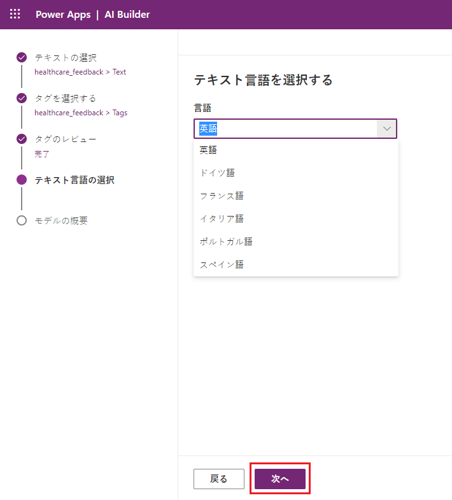Click the 戻る button

[x=218, y=479]
